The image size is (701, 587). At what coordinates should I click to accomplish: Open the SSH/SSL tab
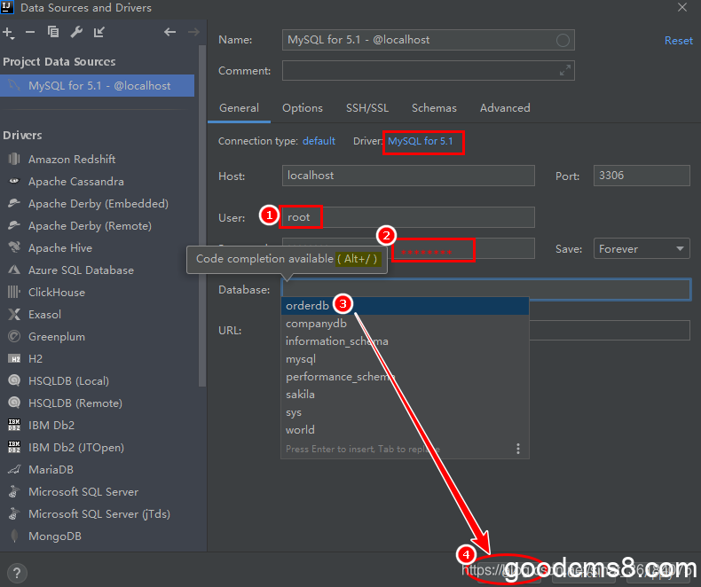pyautogui.click(x=367, y=108)
